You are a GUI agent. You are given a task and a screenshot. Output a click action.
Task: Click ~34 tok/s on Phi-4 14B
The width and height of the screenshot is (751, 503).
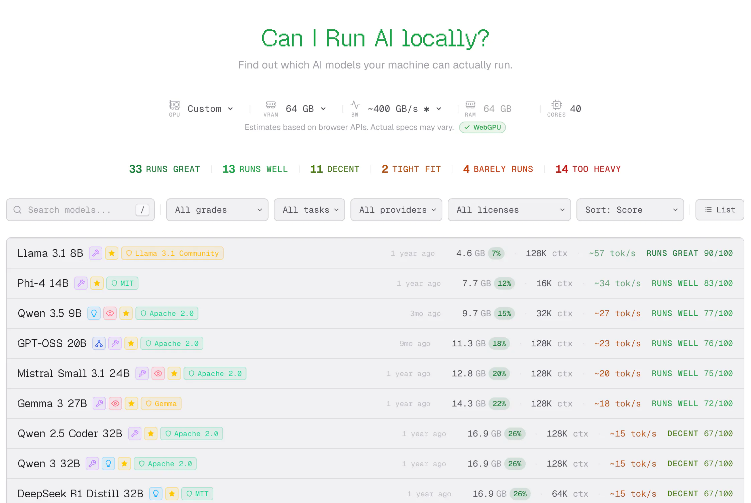(617, 283)
